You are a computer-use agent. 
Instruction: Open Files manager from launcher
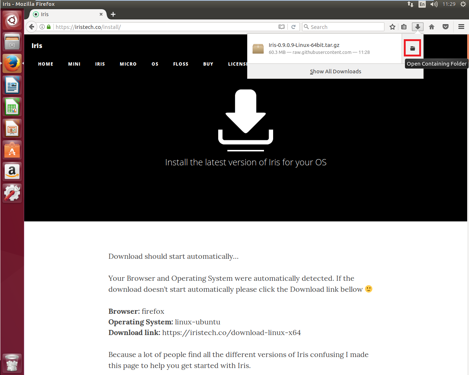(12, 42)
